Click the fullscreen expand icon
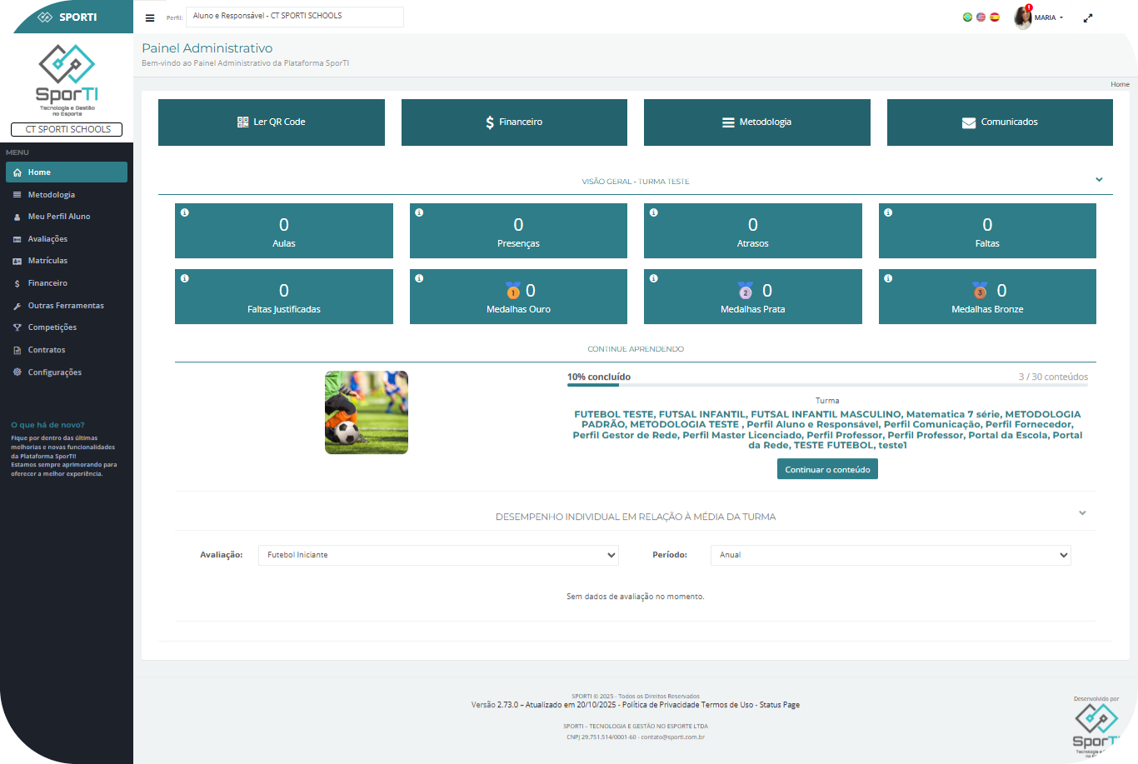 [1087, 17]
